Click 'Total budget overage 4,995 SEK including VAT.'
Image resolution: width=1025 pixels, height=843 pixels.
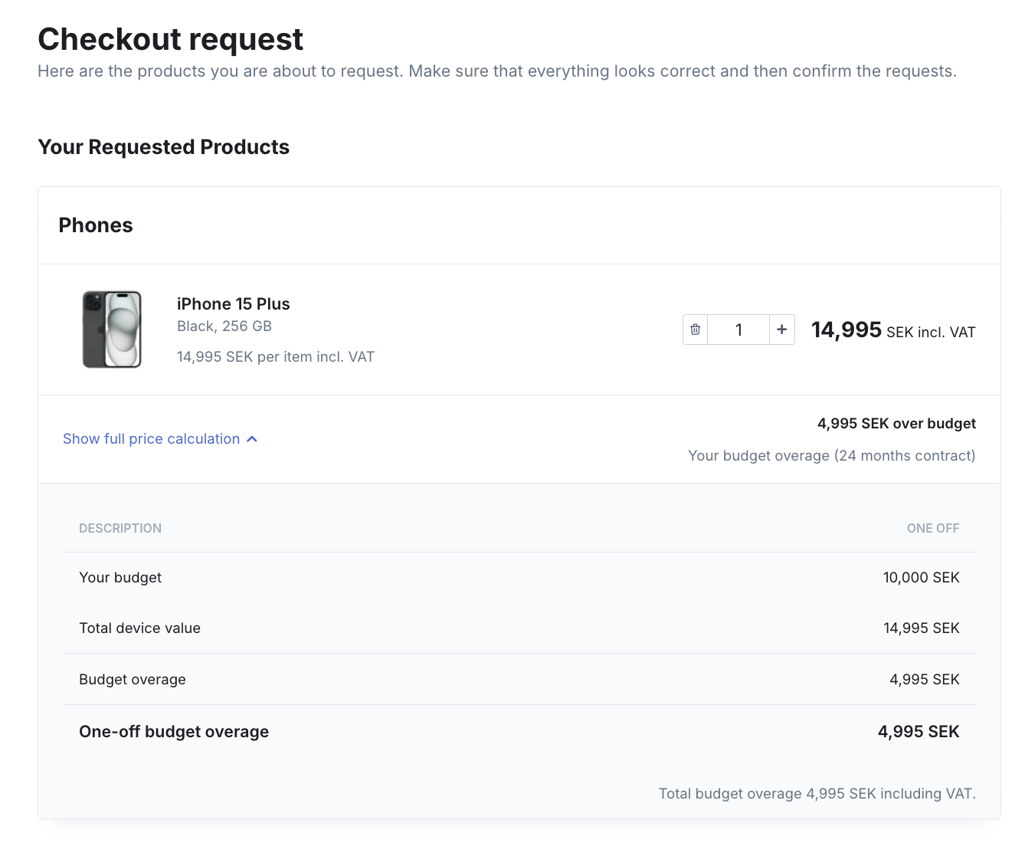coord(817,794)
